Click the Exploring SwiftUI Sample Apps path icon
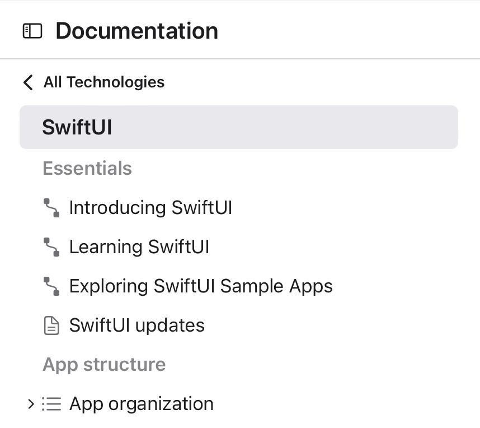The image size is (480, 428). click(x=51, y=286)
